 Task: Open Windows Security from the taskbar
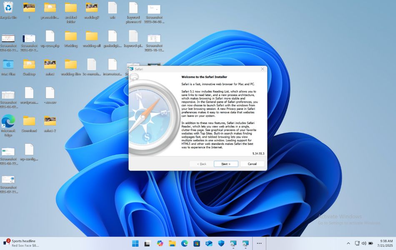[x=222, y=243]
